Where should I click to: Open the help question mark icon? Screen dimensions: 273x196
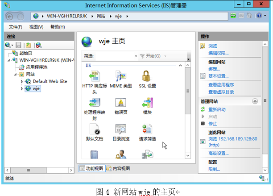click(x=259, y=16)
